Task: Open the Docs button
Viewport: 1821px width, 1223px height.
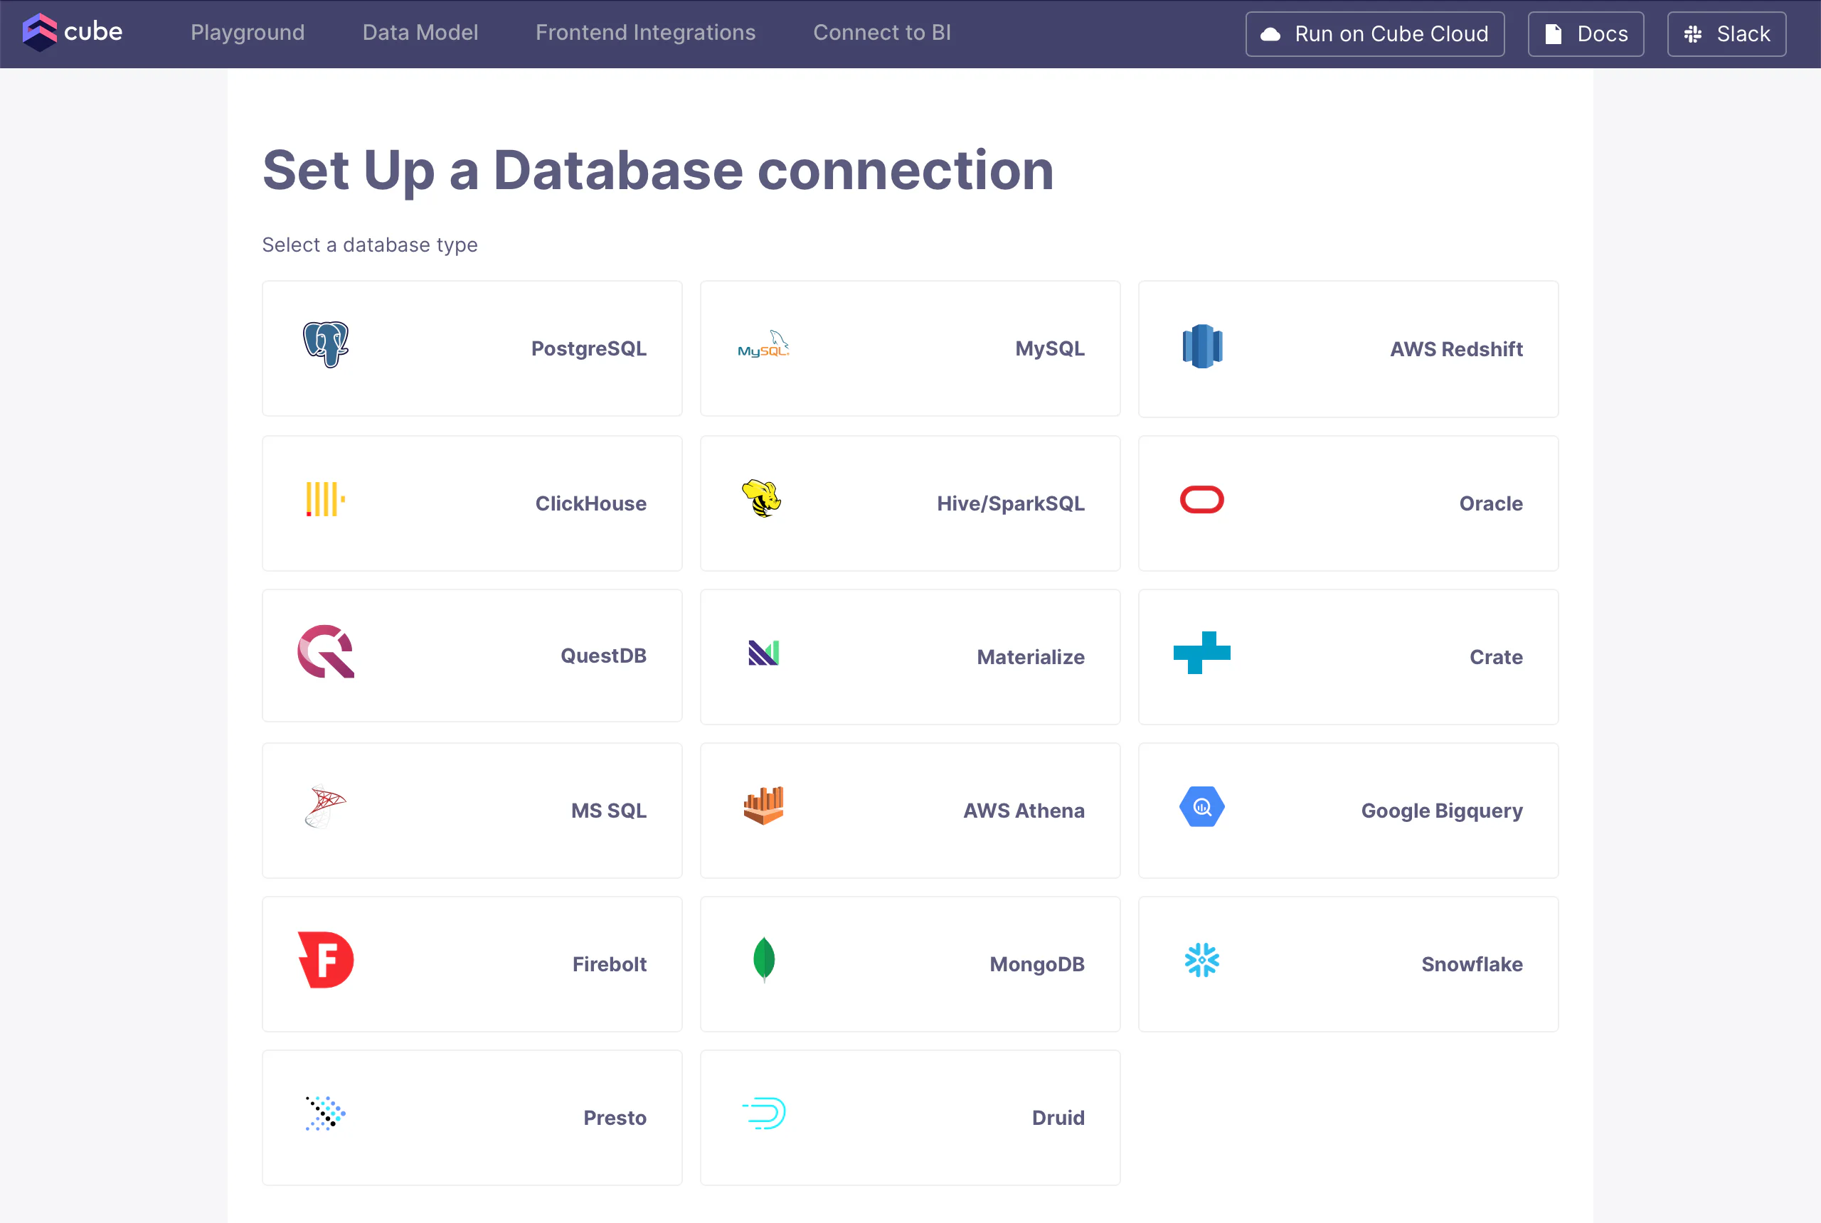Action: (1586, 34)
